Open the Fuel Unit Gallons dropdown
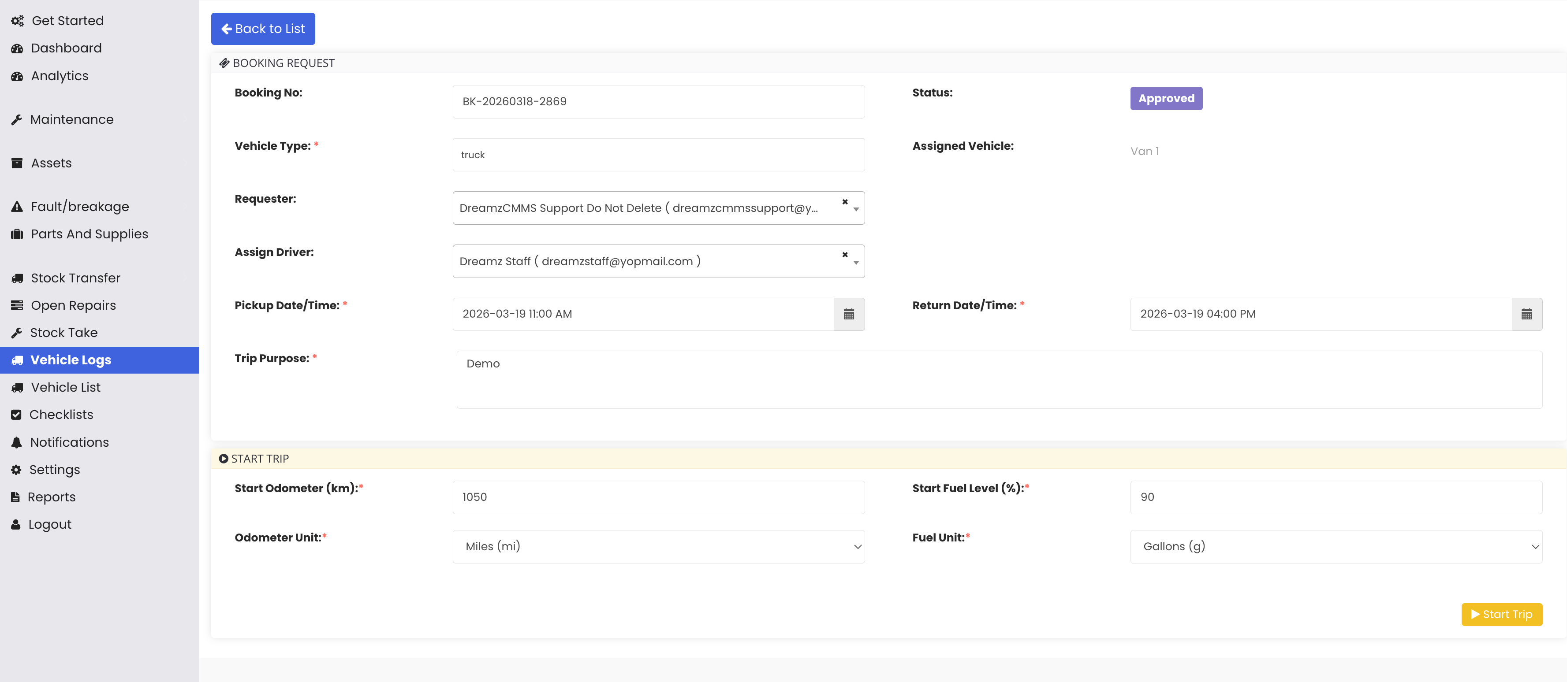 point(1335,546)
